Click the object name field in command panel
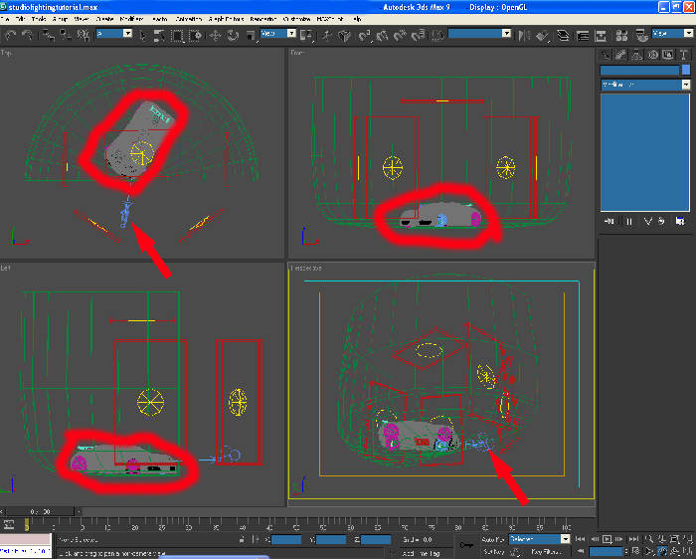The height and width of the screenshot is (559, 696). [639, 70]
